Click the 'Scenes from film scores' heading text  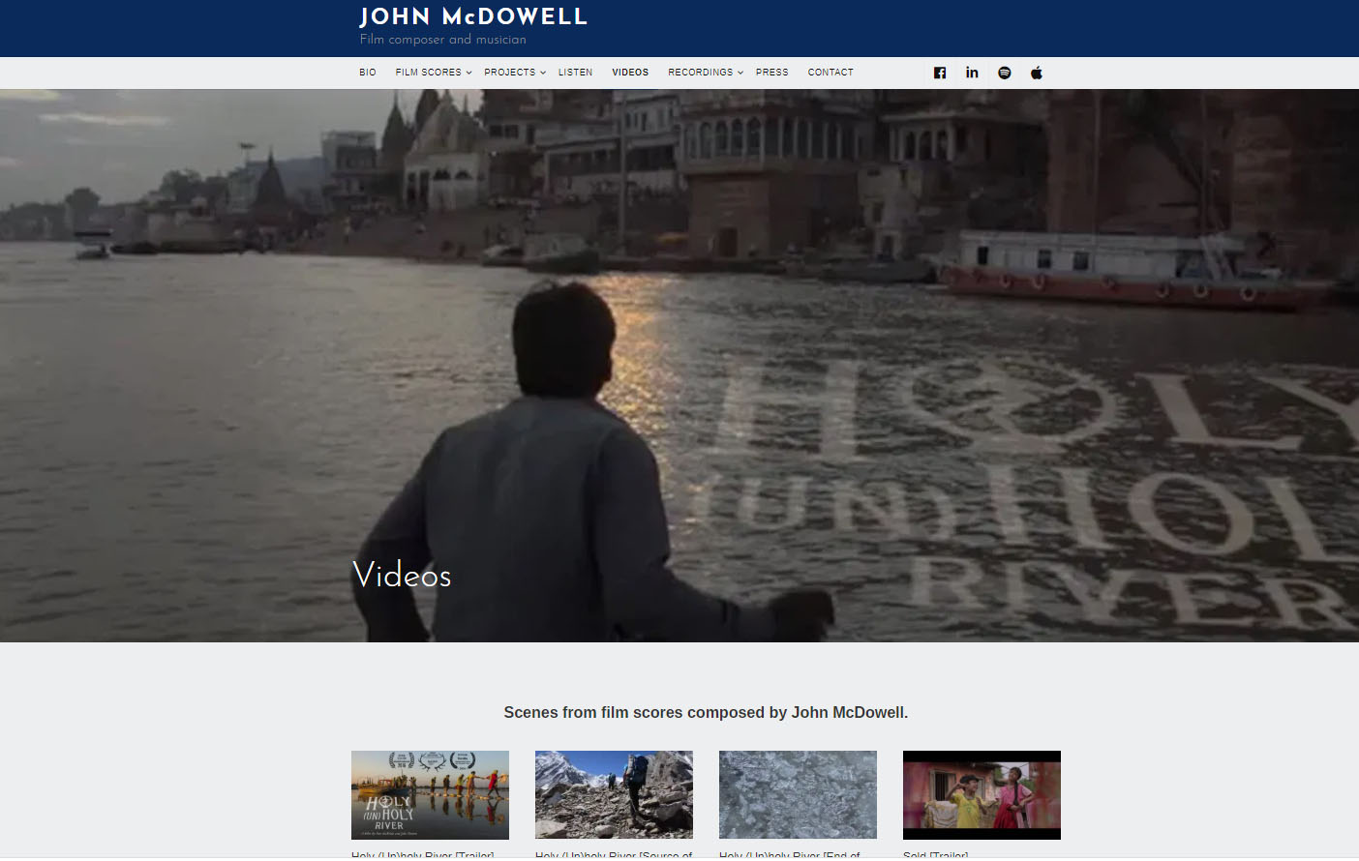[x=706, y=713]
